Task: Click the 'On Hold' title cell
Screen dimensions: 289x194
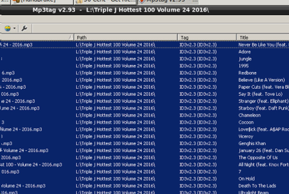Action: pos(247,179)
